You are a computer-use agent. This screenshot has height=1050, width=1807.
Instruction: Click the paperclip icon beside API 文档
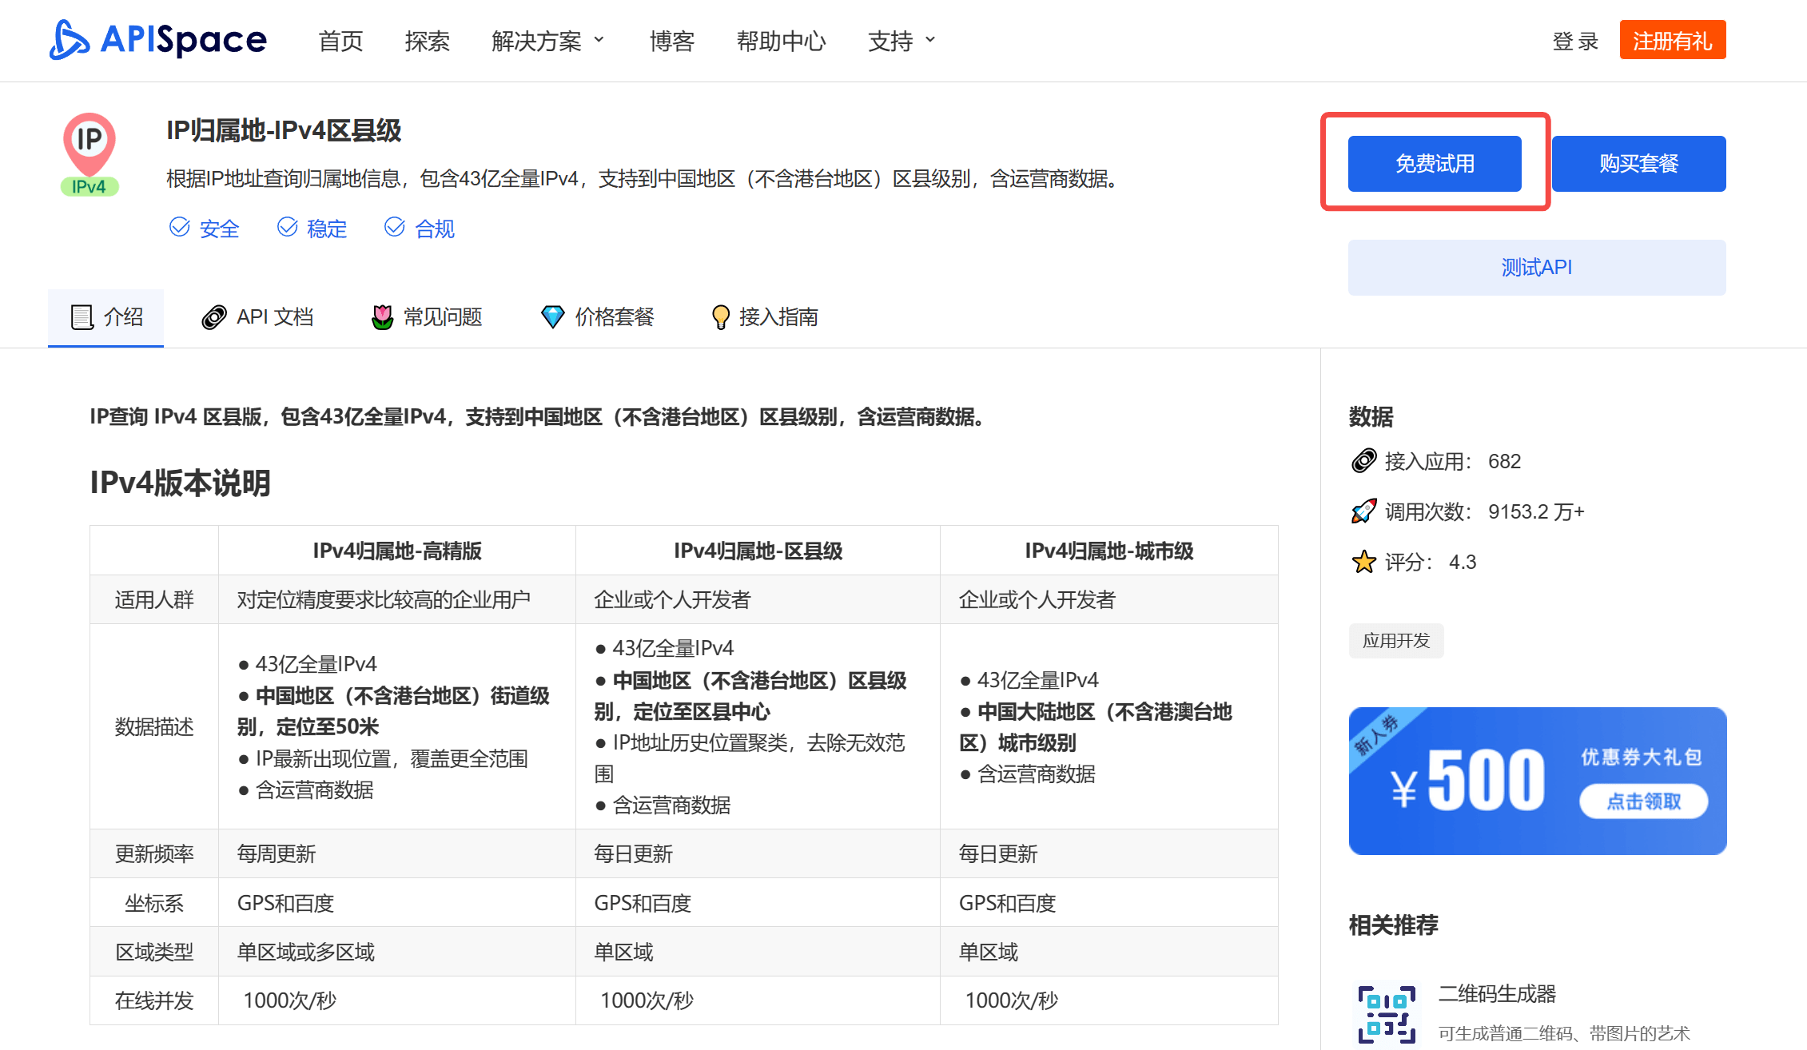[x=214, y=317]
